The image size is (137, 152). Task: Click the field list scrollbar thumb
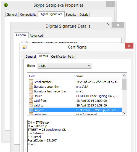tap(125, 85)
